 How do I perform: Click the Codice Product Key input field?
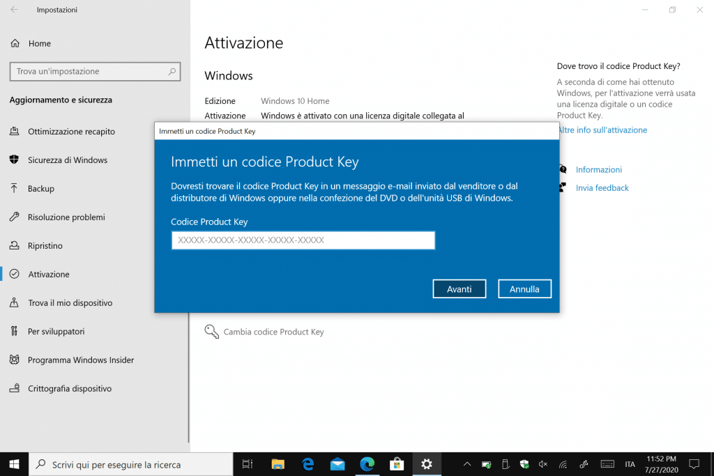coord(303,240)
